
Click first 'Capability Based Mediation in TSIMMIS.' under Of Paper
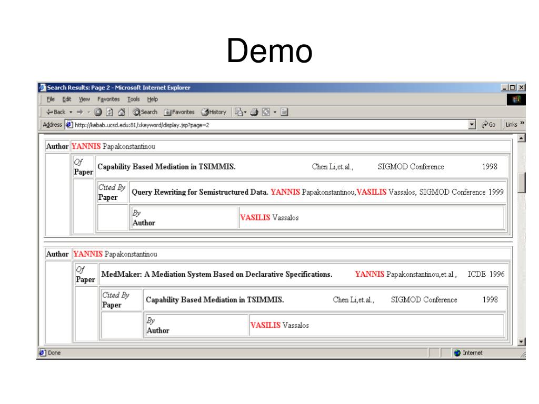[166, 167]
